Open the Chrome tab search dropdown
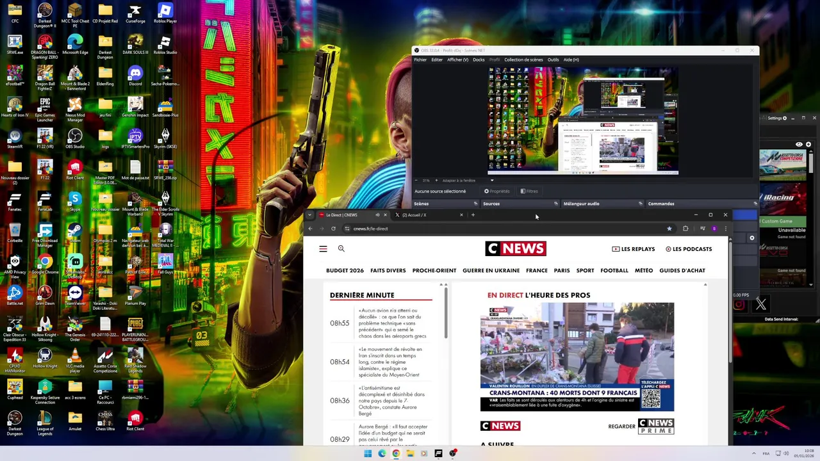The height and width of the screenshot is (461, 820). click(310, 215)
